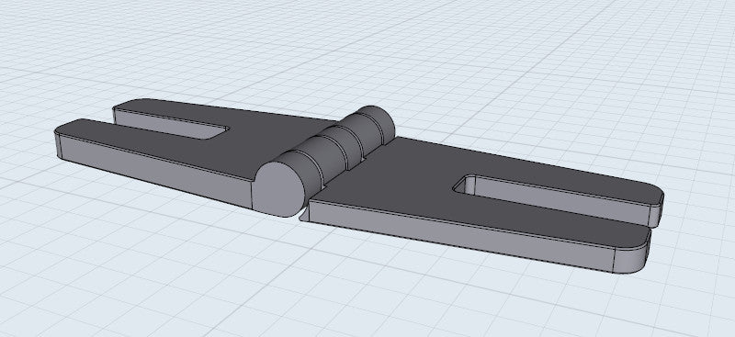The width and height of the screenshot is (735, 337).
Task: Select the end face of left front prong
Action: coord(58,146)
